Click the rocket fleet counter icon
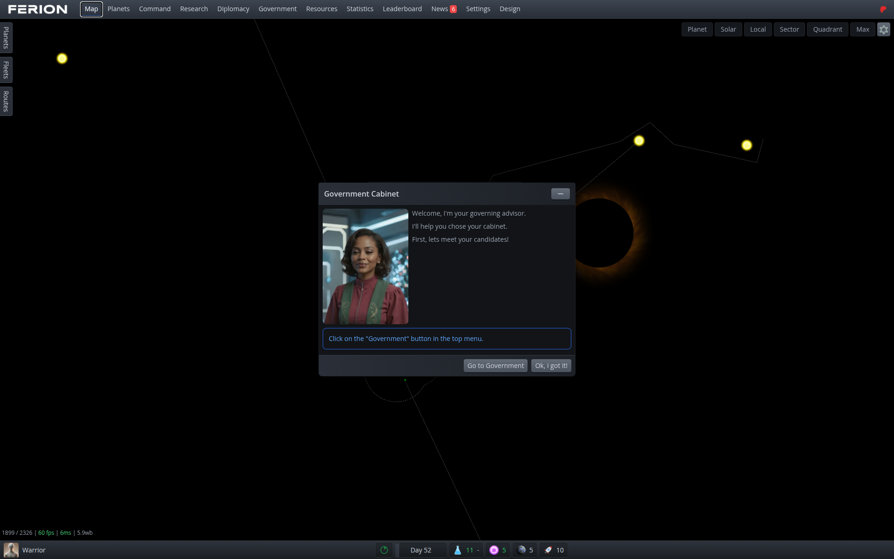The width and height of the screenshot is (894, 559). click(548, 550)
